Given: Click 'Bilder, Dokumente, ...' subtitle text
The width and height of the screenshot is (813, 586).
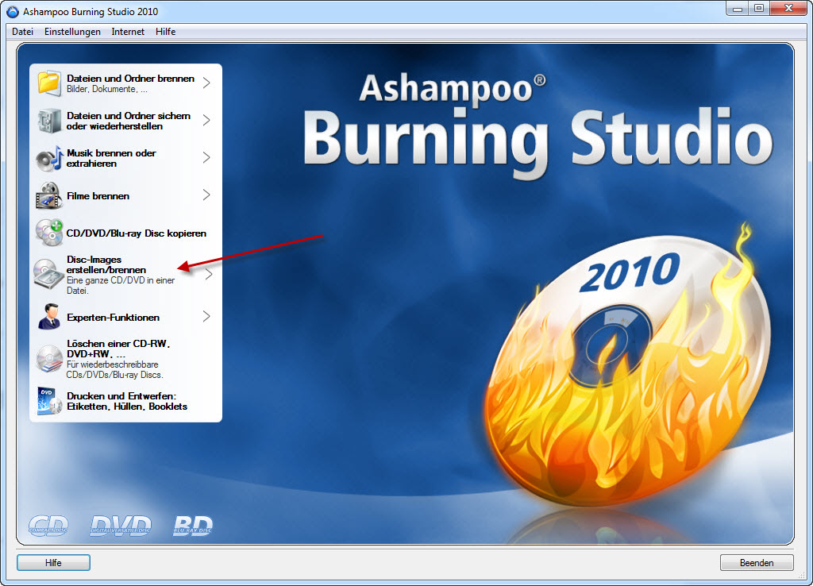Looking at the screenshot, I should coord(107,89).
